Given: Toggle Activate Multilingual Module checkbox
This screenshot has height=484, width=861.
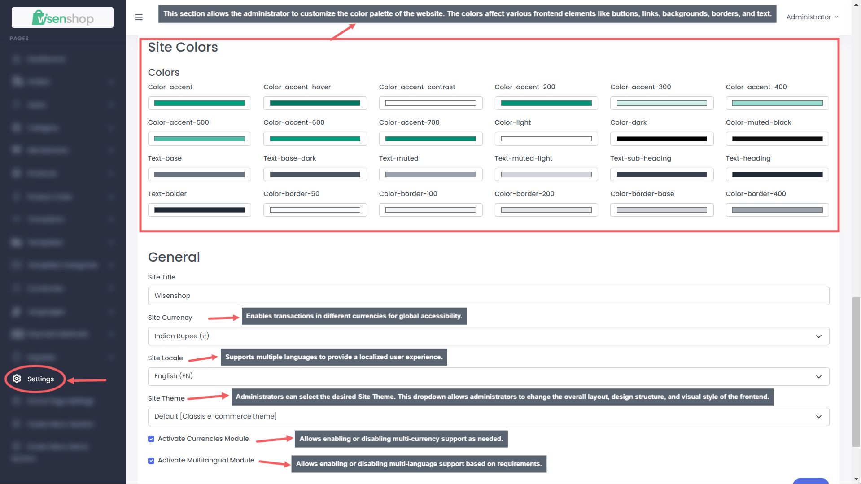Looking at the screenshot, I should point(151,461).
